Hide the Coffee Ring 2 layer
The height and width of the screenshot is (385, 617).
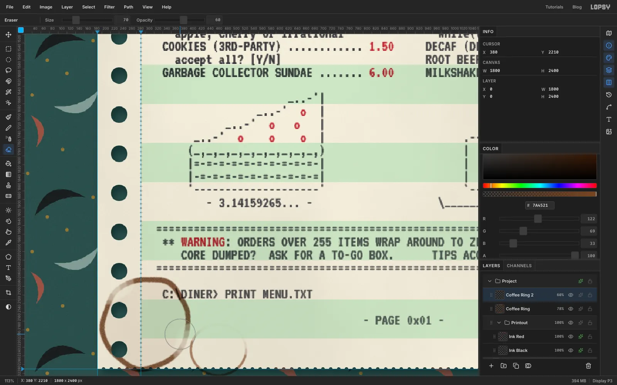(571, 295)
